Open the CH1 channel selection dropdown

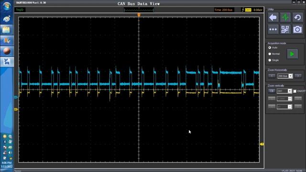click(x=290, y=91)
